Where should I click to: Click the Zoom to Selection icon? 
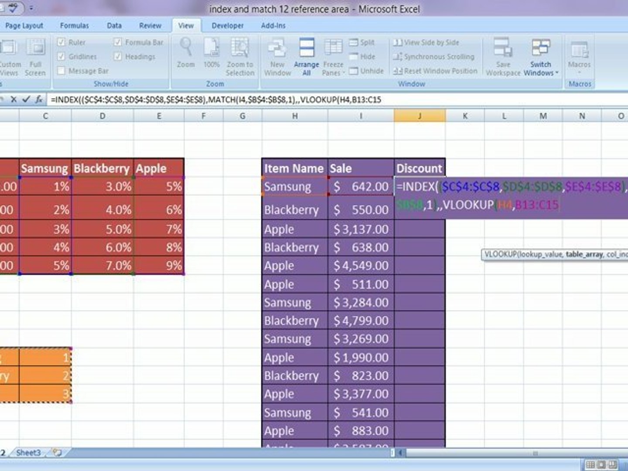[239, 48]
